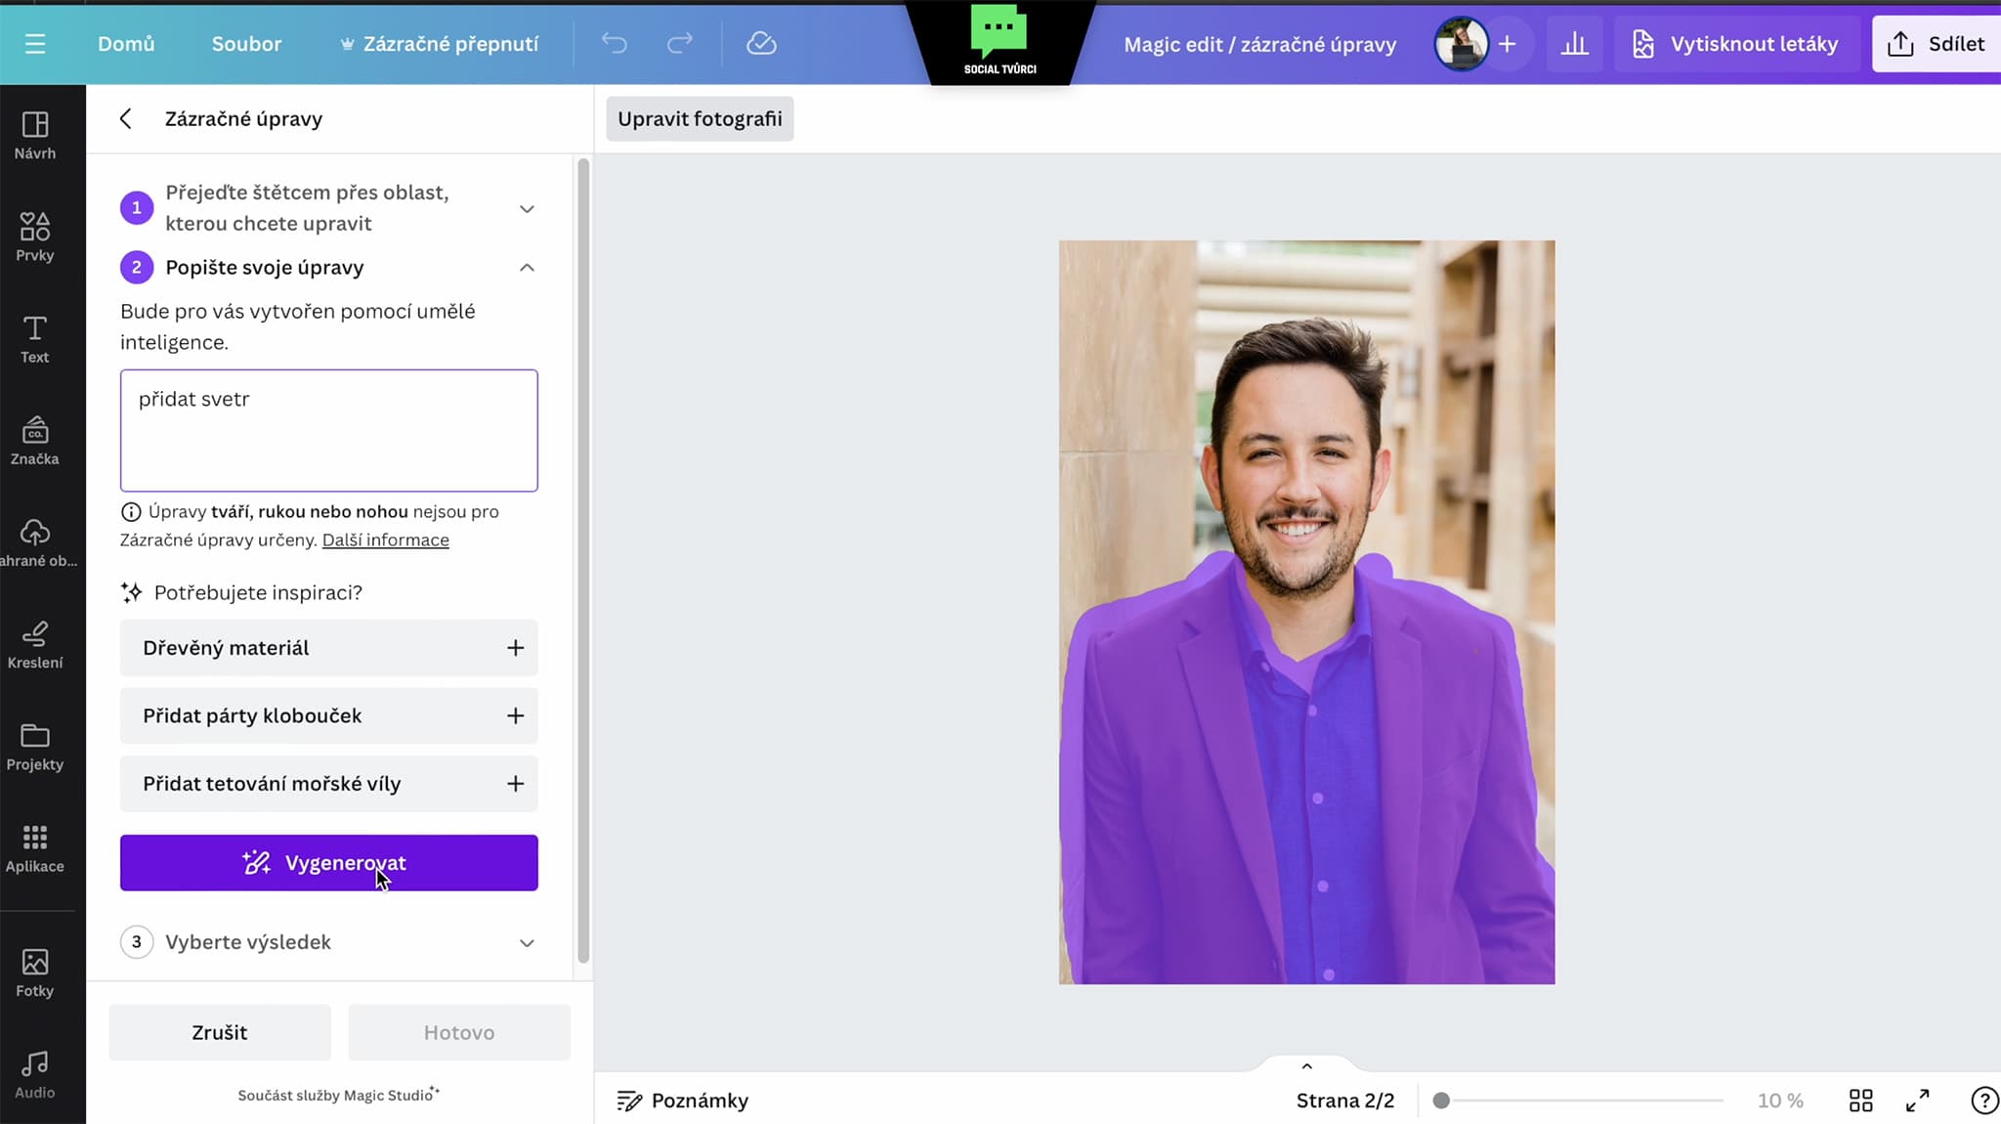Open the Text panel
The height and width of the screenshot is (1124, 2001).
pos(35,339)
